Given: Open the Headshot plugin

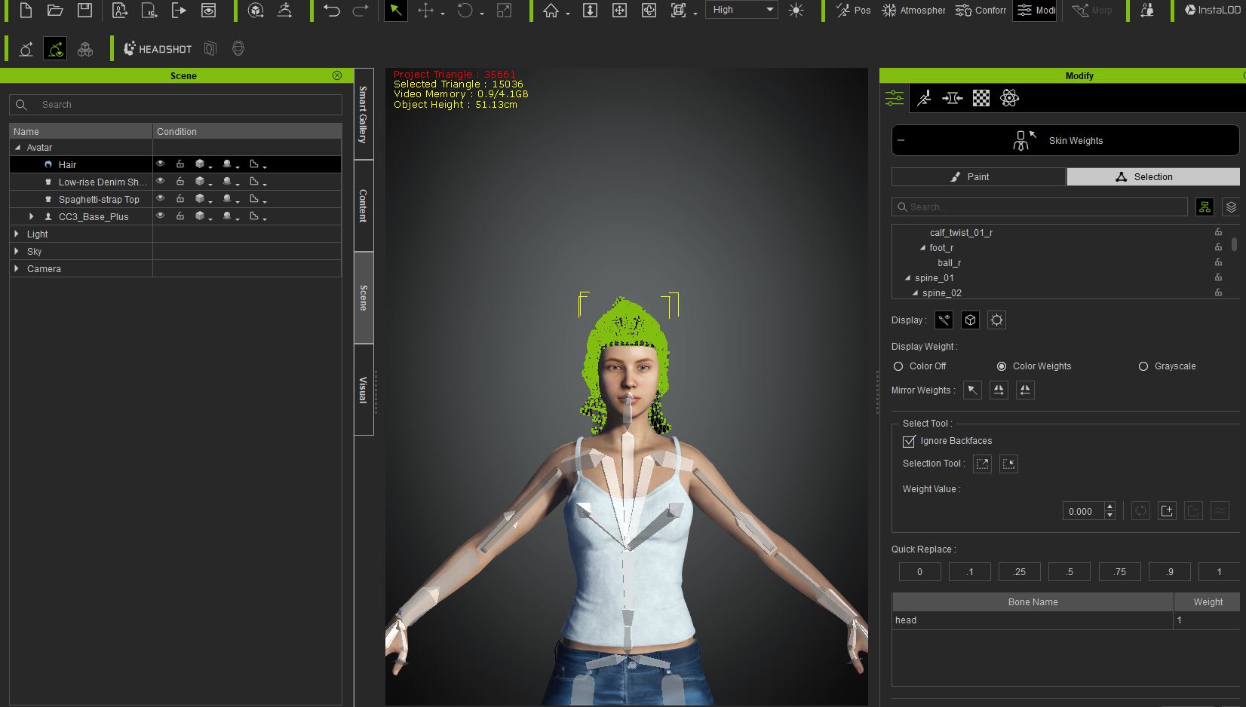Looking at the screenshot, I should click(x=158, y=49).
